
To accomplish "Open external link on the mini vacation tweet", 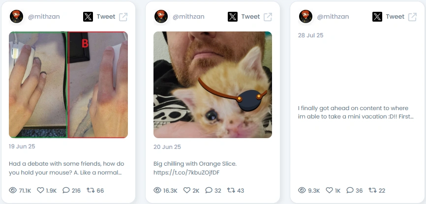I will pos(412,17).
